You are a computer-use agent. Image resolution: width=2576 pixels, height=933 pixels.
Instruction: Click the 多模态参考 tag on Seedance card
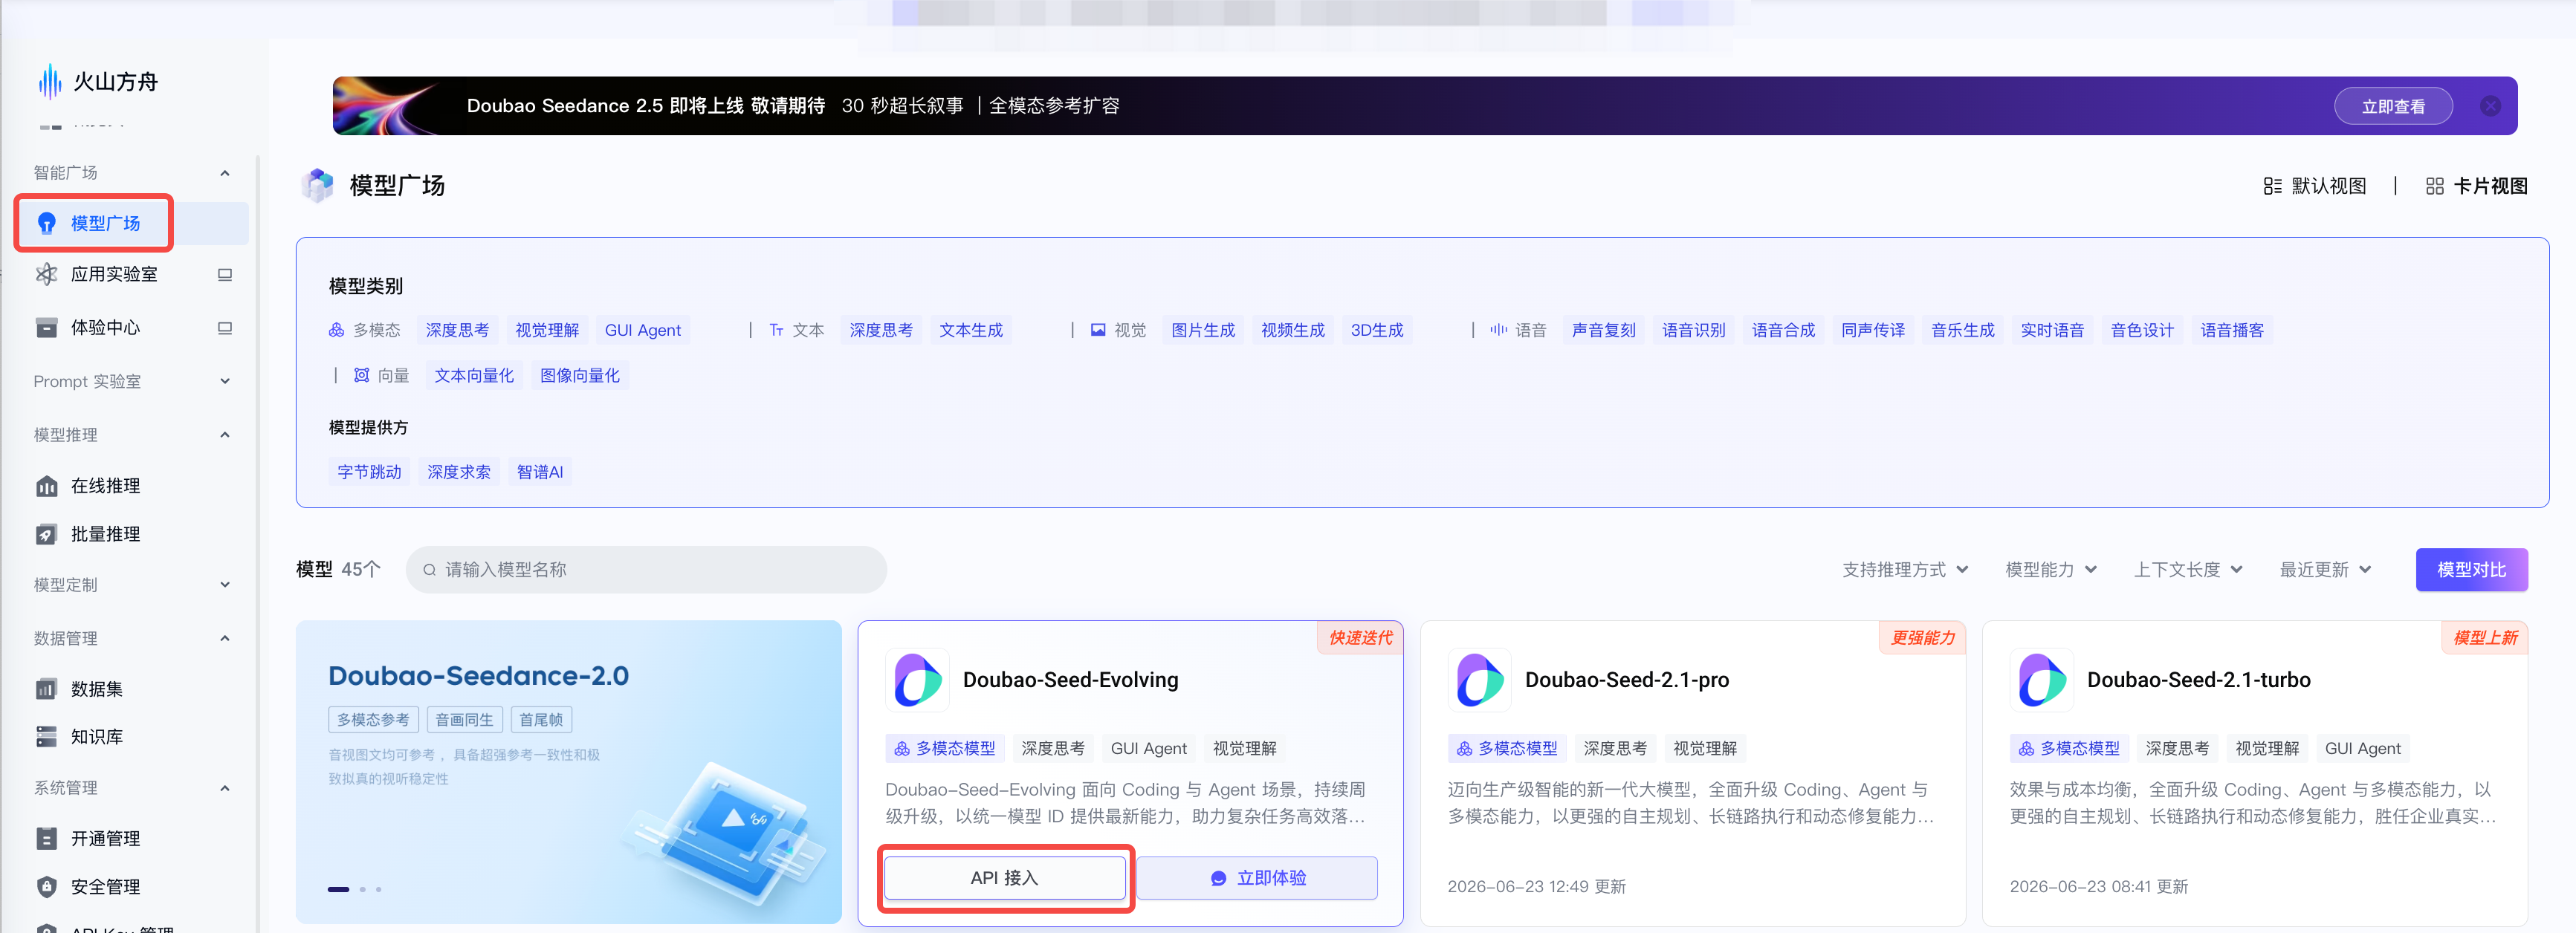click(373, 720)
